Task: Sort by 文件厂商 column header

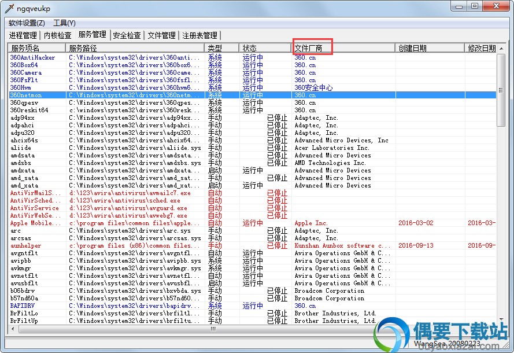Action: pos(343,48)
